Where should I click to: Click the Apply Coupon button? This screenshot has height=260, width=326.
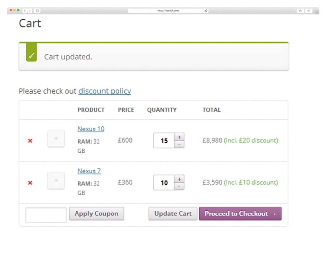96,214
